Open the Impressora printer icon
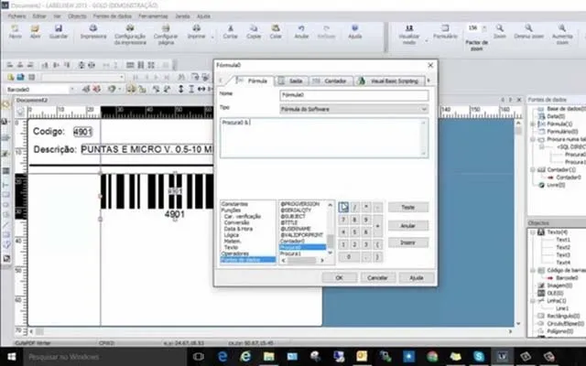The image size is (586, 366). point(93,28)
